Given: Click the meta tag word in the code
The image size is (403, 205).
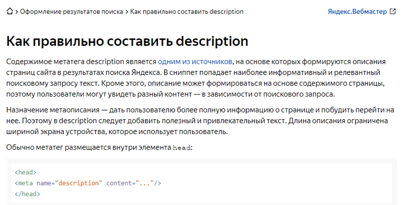Looking at the screenshot, I should [26, 183].
